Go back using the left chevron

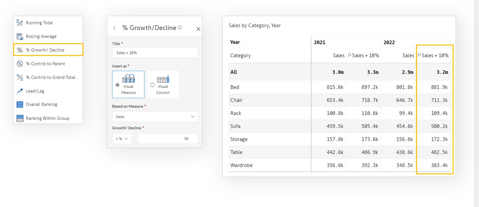tap(114, 28)
